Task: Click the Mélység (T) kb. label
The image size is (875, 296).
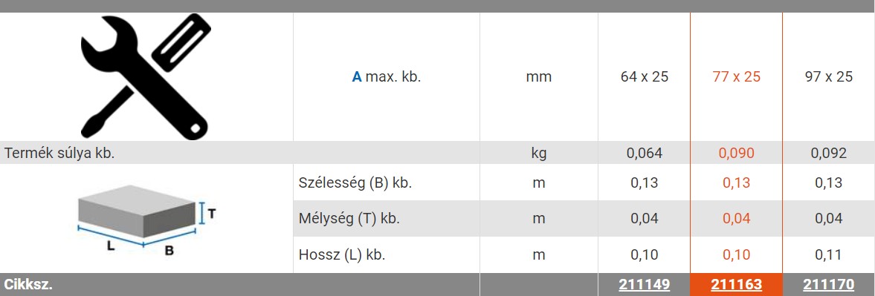Action: pos(349,219)
